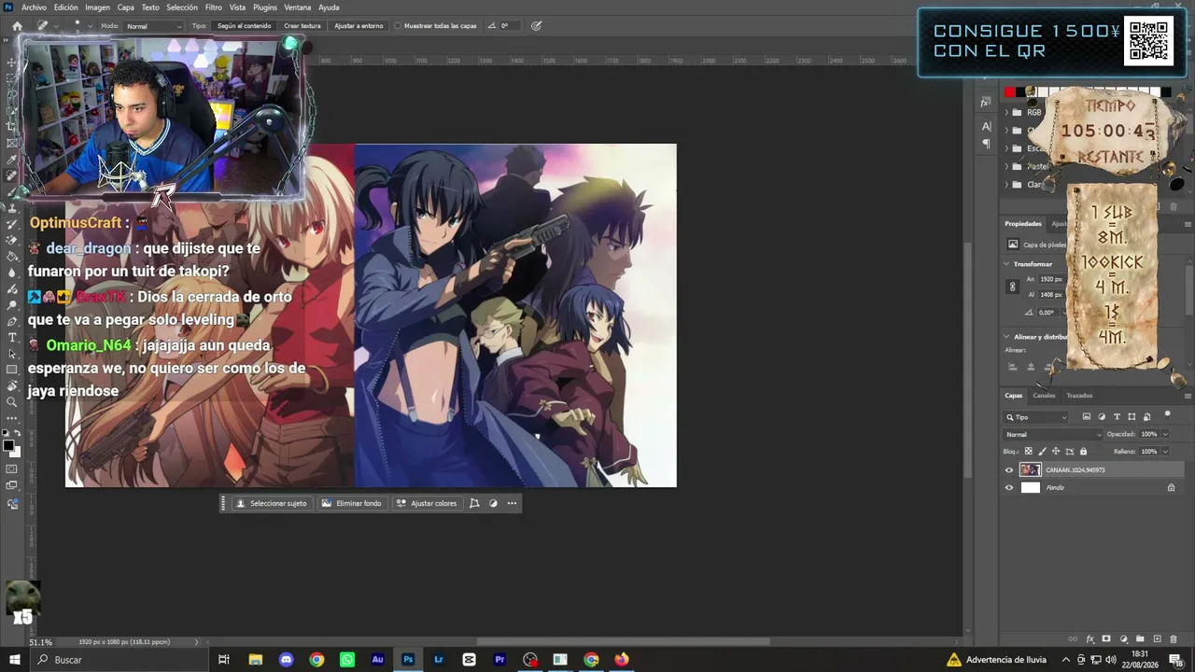Select the Zoom magnifier tool
This screenshot has height=672, width=1195.
(12, 402)
